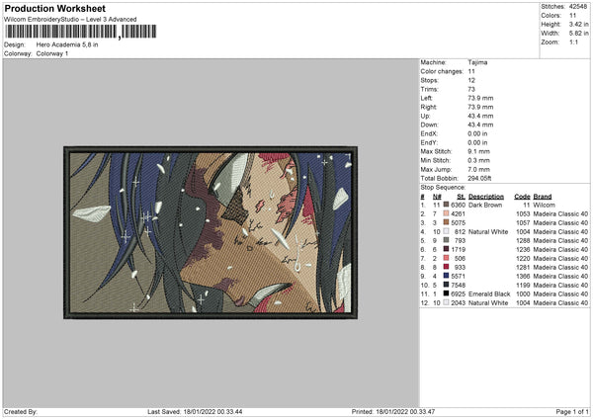Click the Left value '73.9 mm'
This screenshot has height=419, width=593.
[480, 98]
